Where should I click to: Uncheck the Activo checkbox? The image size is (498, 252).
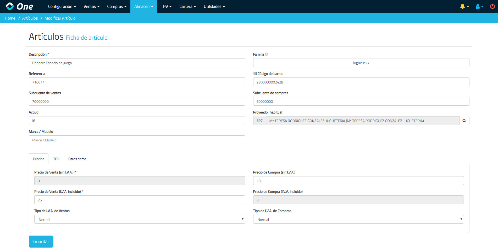pos(34,121)
